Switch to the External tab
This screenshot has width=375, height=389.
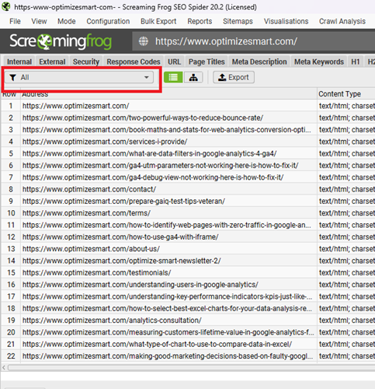pos(52,61)
